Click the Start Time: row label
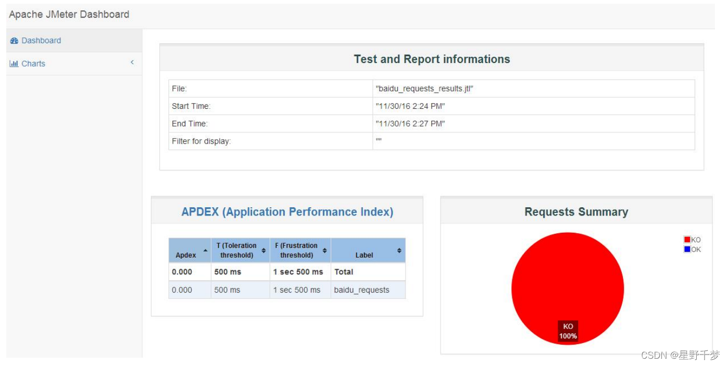The height and width of the screenshot is (365, 728). [x=191, y=106]
